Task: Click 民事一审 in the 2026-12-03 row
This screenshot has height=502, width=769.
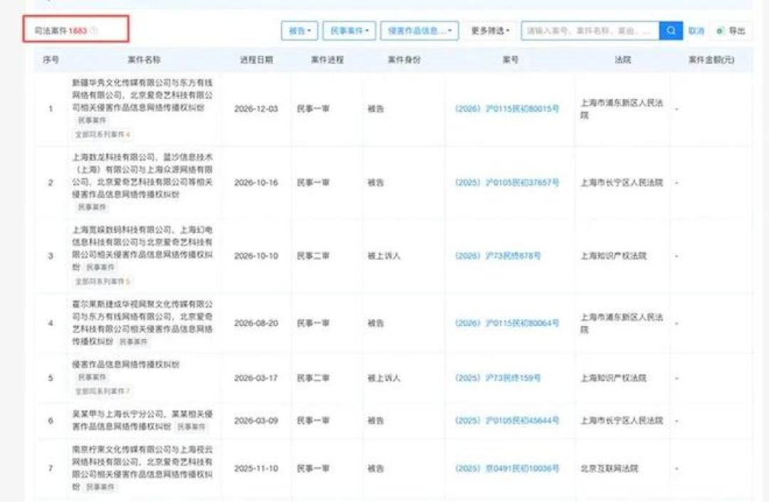Action: (313, 108)
